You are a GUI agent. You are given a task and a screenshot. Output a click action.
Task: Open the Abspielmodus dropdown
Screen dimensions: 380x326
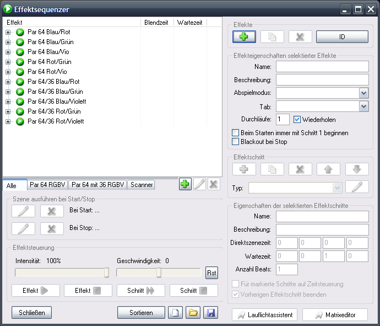point(363,93)
